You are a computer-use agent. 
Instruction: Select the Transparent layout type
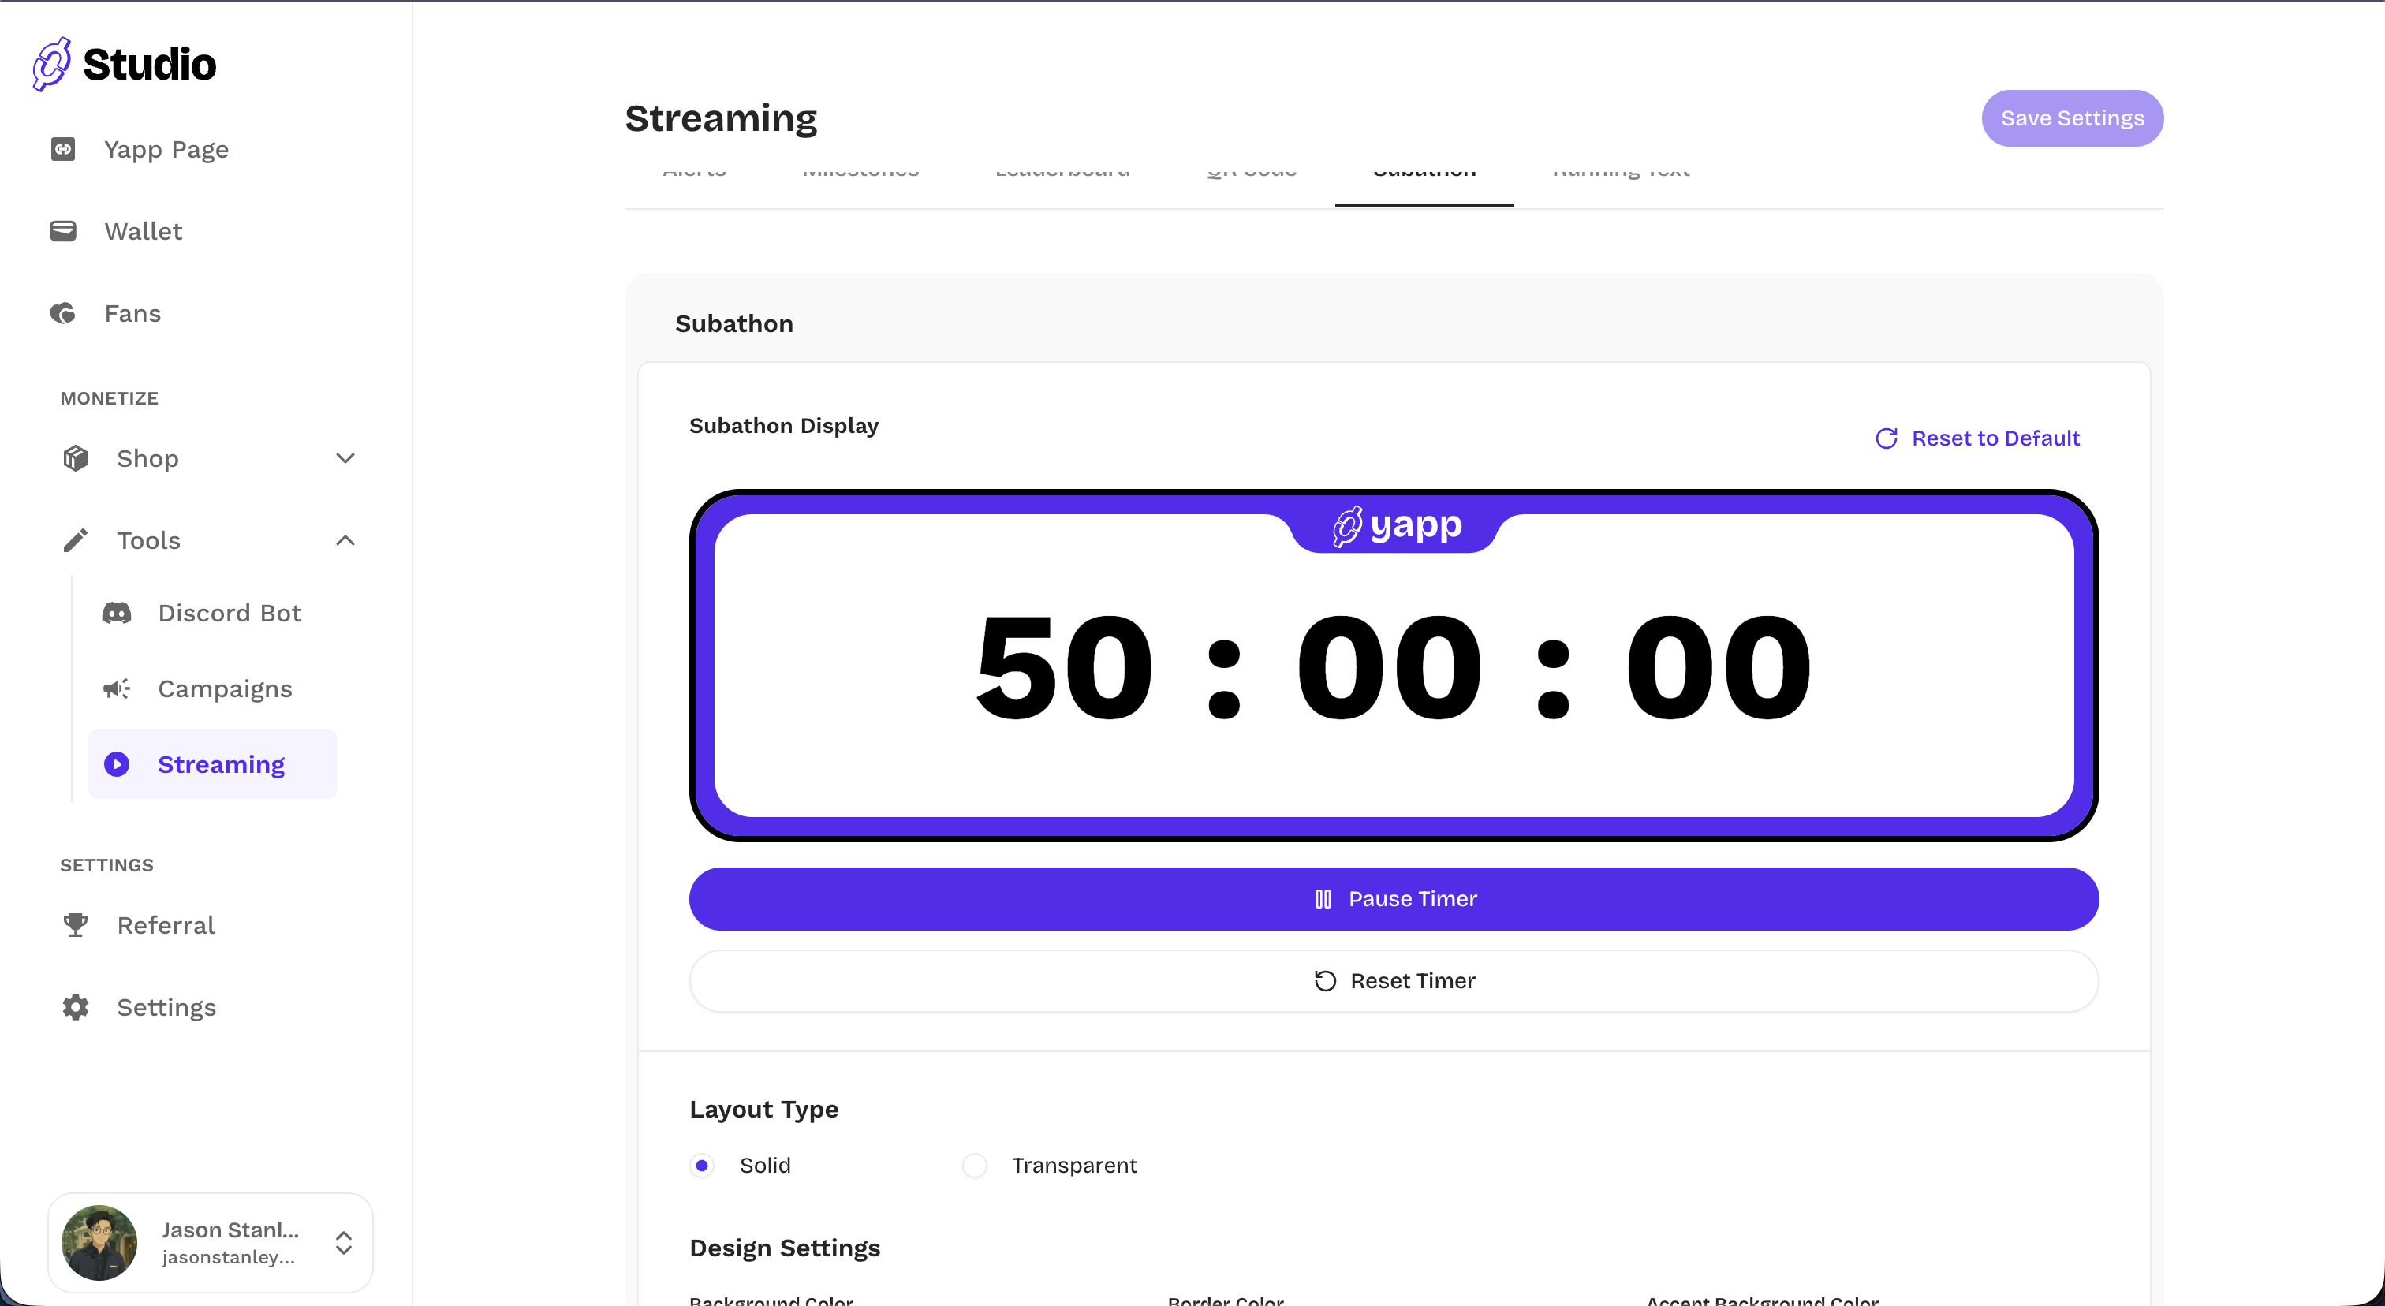pyautogui.click(x=974, y=1166)
